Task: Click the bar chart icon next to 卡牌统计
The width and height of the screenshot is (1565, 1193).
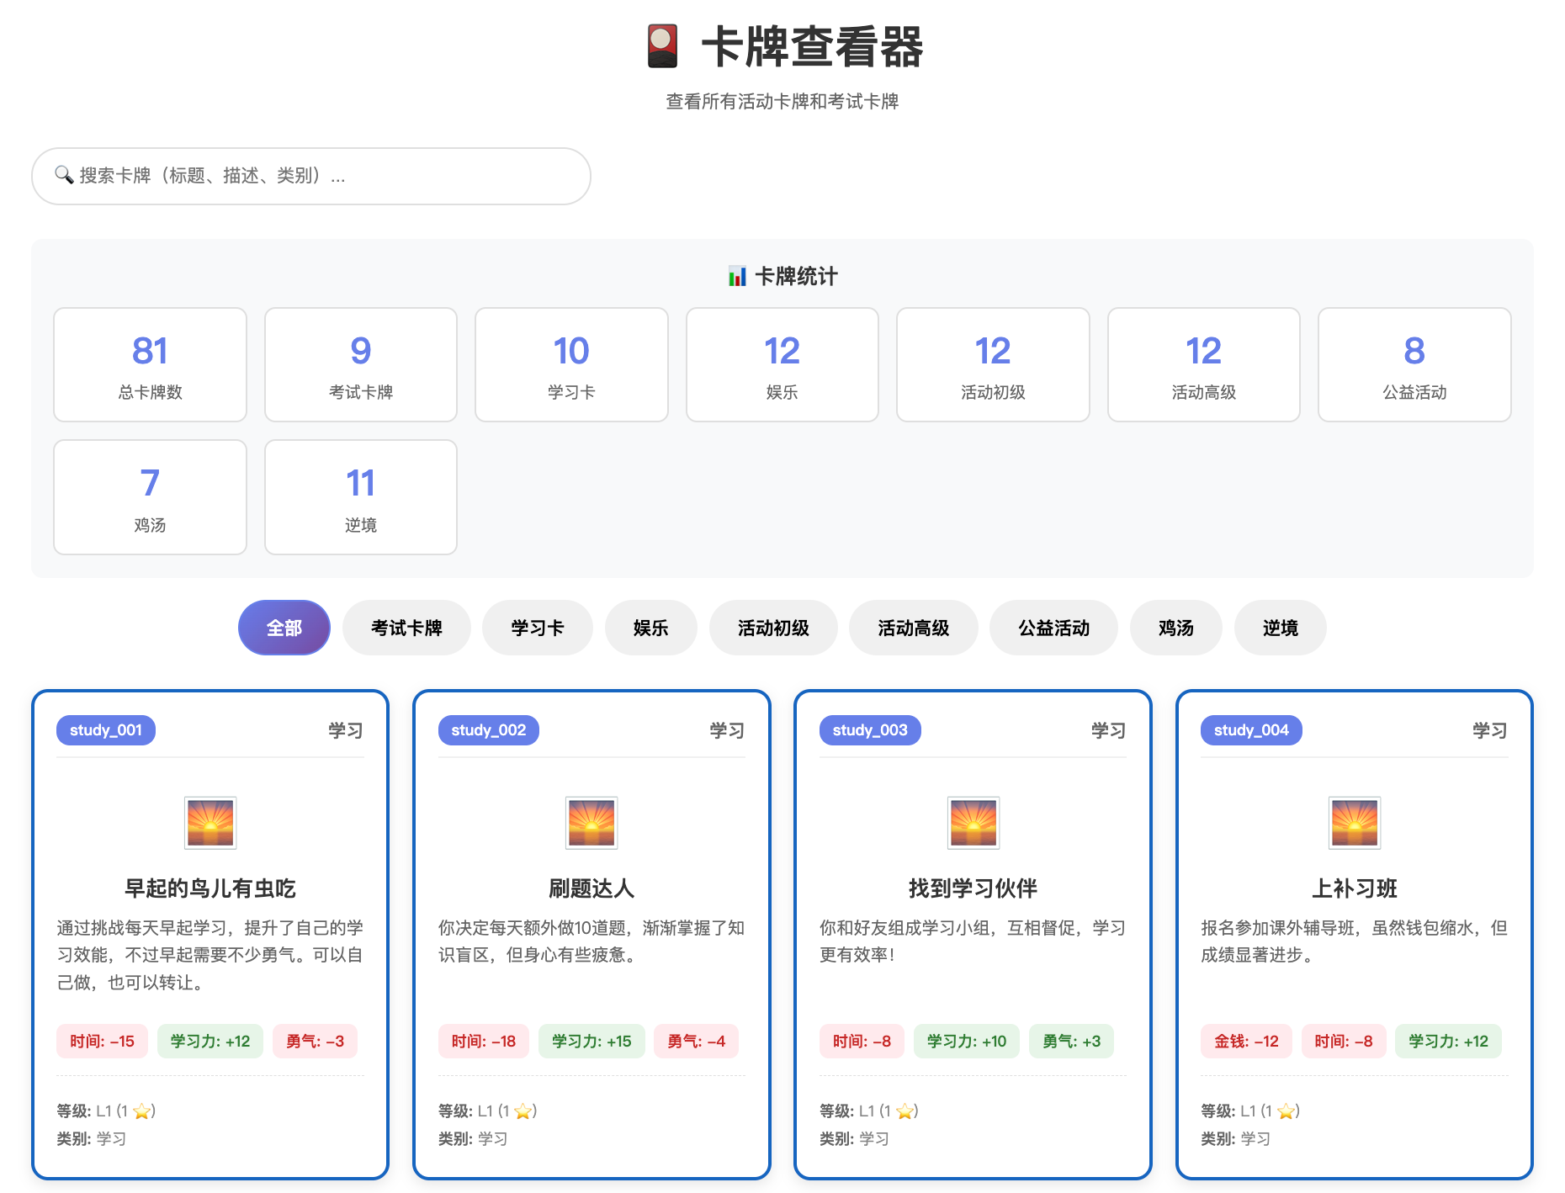Action: coord(736,275)
